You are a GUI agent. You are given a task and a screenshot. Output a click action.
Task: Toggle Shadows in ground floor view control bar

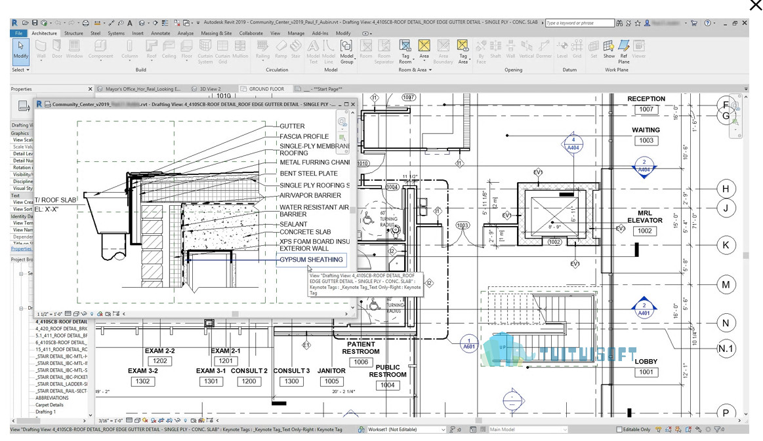[154, 420]
